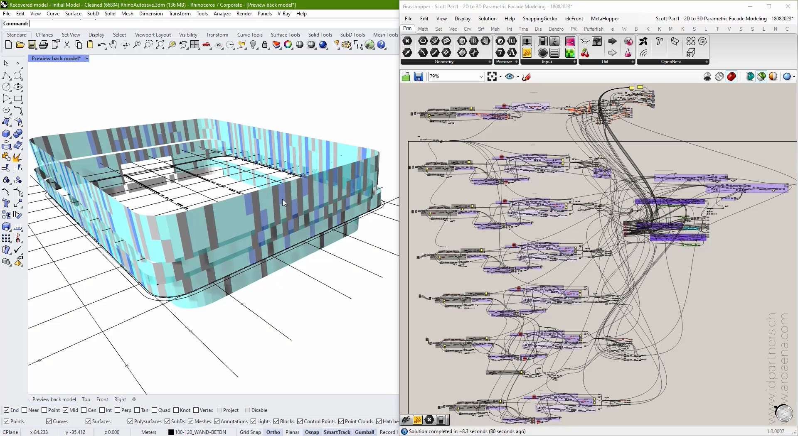Click the Rhino Help question mark icon
Screen dimensions: 798x436
(381, 45)
